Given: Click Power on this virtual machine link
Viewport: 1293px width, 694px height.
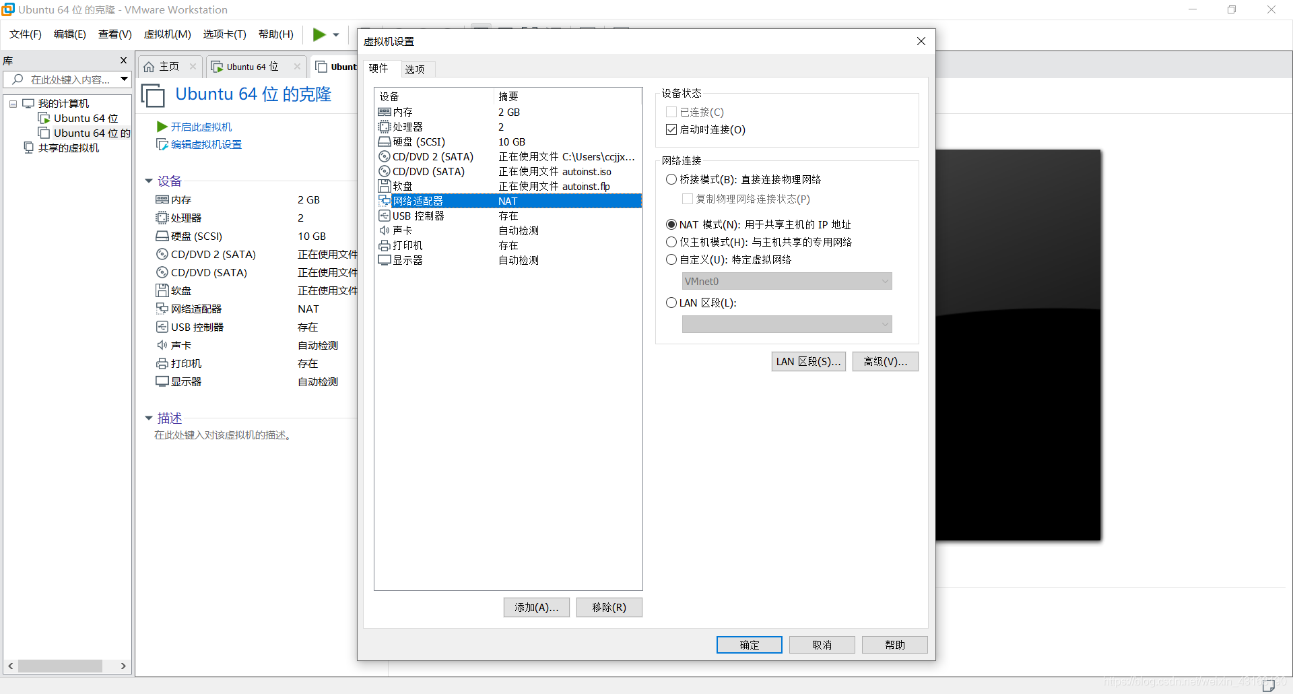Looking at the screenshot, I should tap(201, 127).
